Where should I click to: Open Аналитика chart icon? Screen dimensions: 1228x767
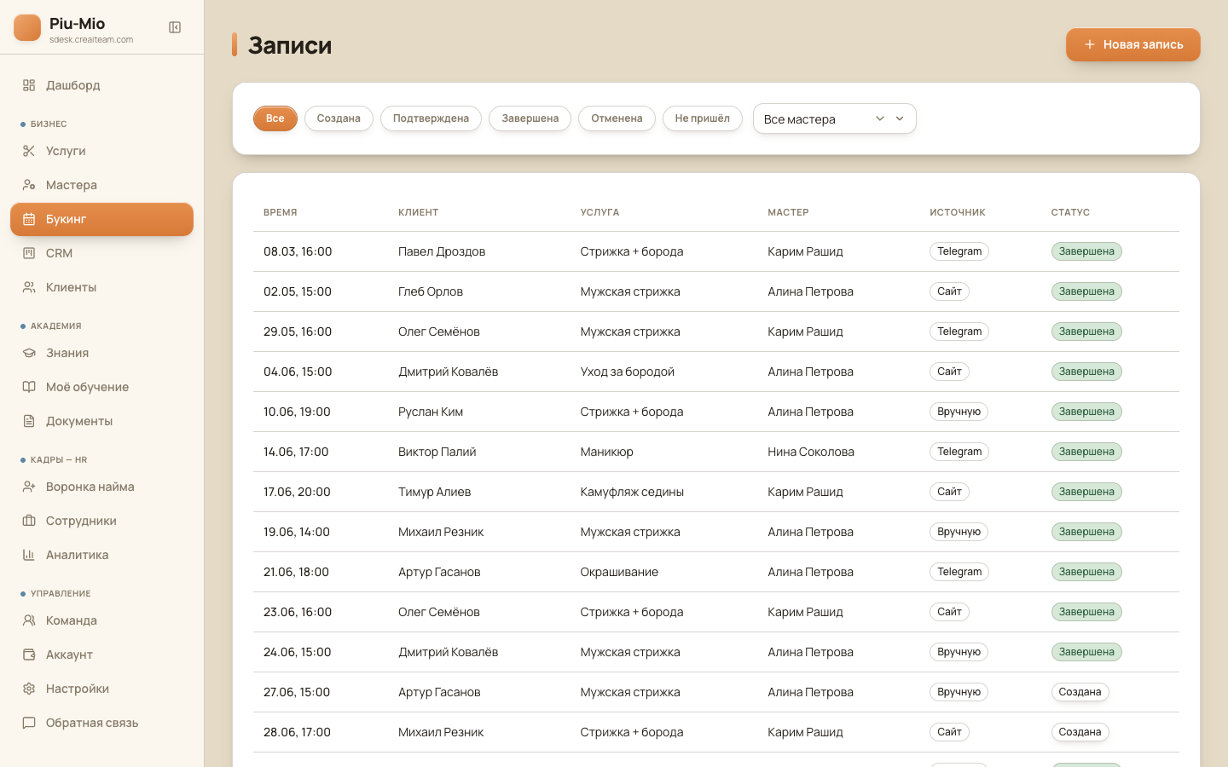(x=29, y=555)
